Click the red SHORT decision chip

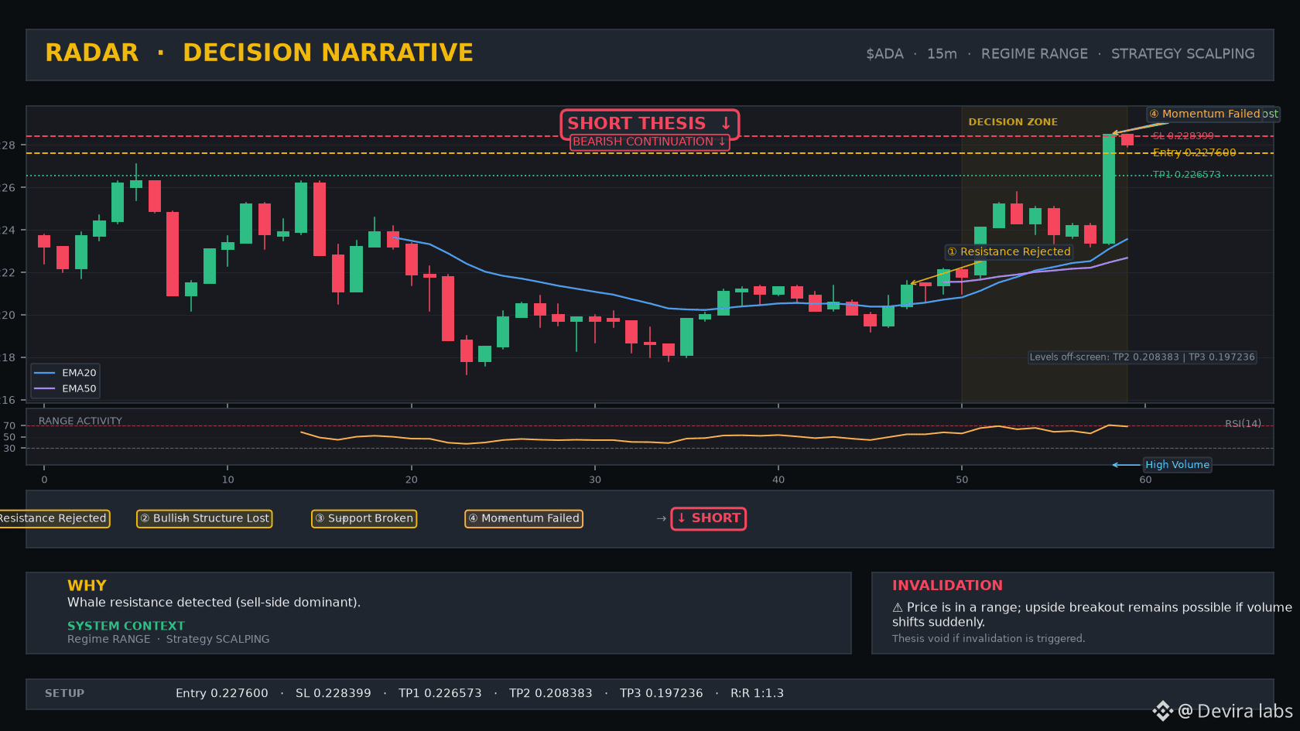point(709,518)
